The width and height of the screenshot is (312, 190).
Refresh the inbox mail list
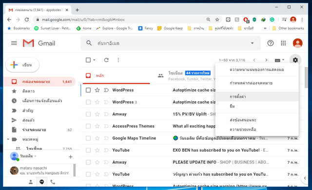tap(106, 60)
